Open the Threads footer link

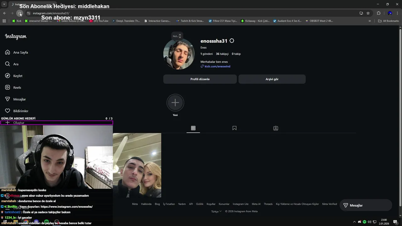coord(268,204)
